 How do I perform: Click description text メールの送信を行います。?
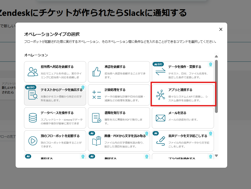click(184, 120)
